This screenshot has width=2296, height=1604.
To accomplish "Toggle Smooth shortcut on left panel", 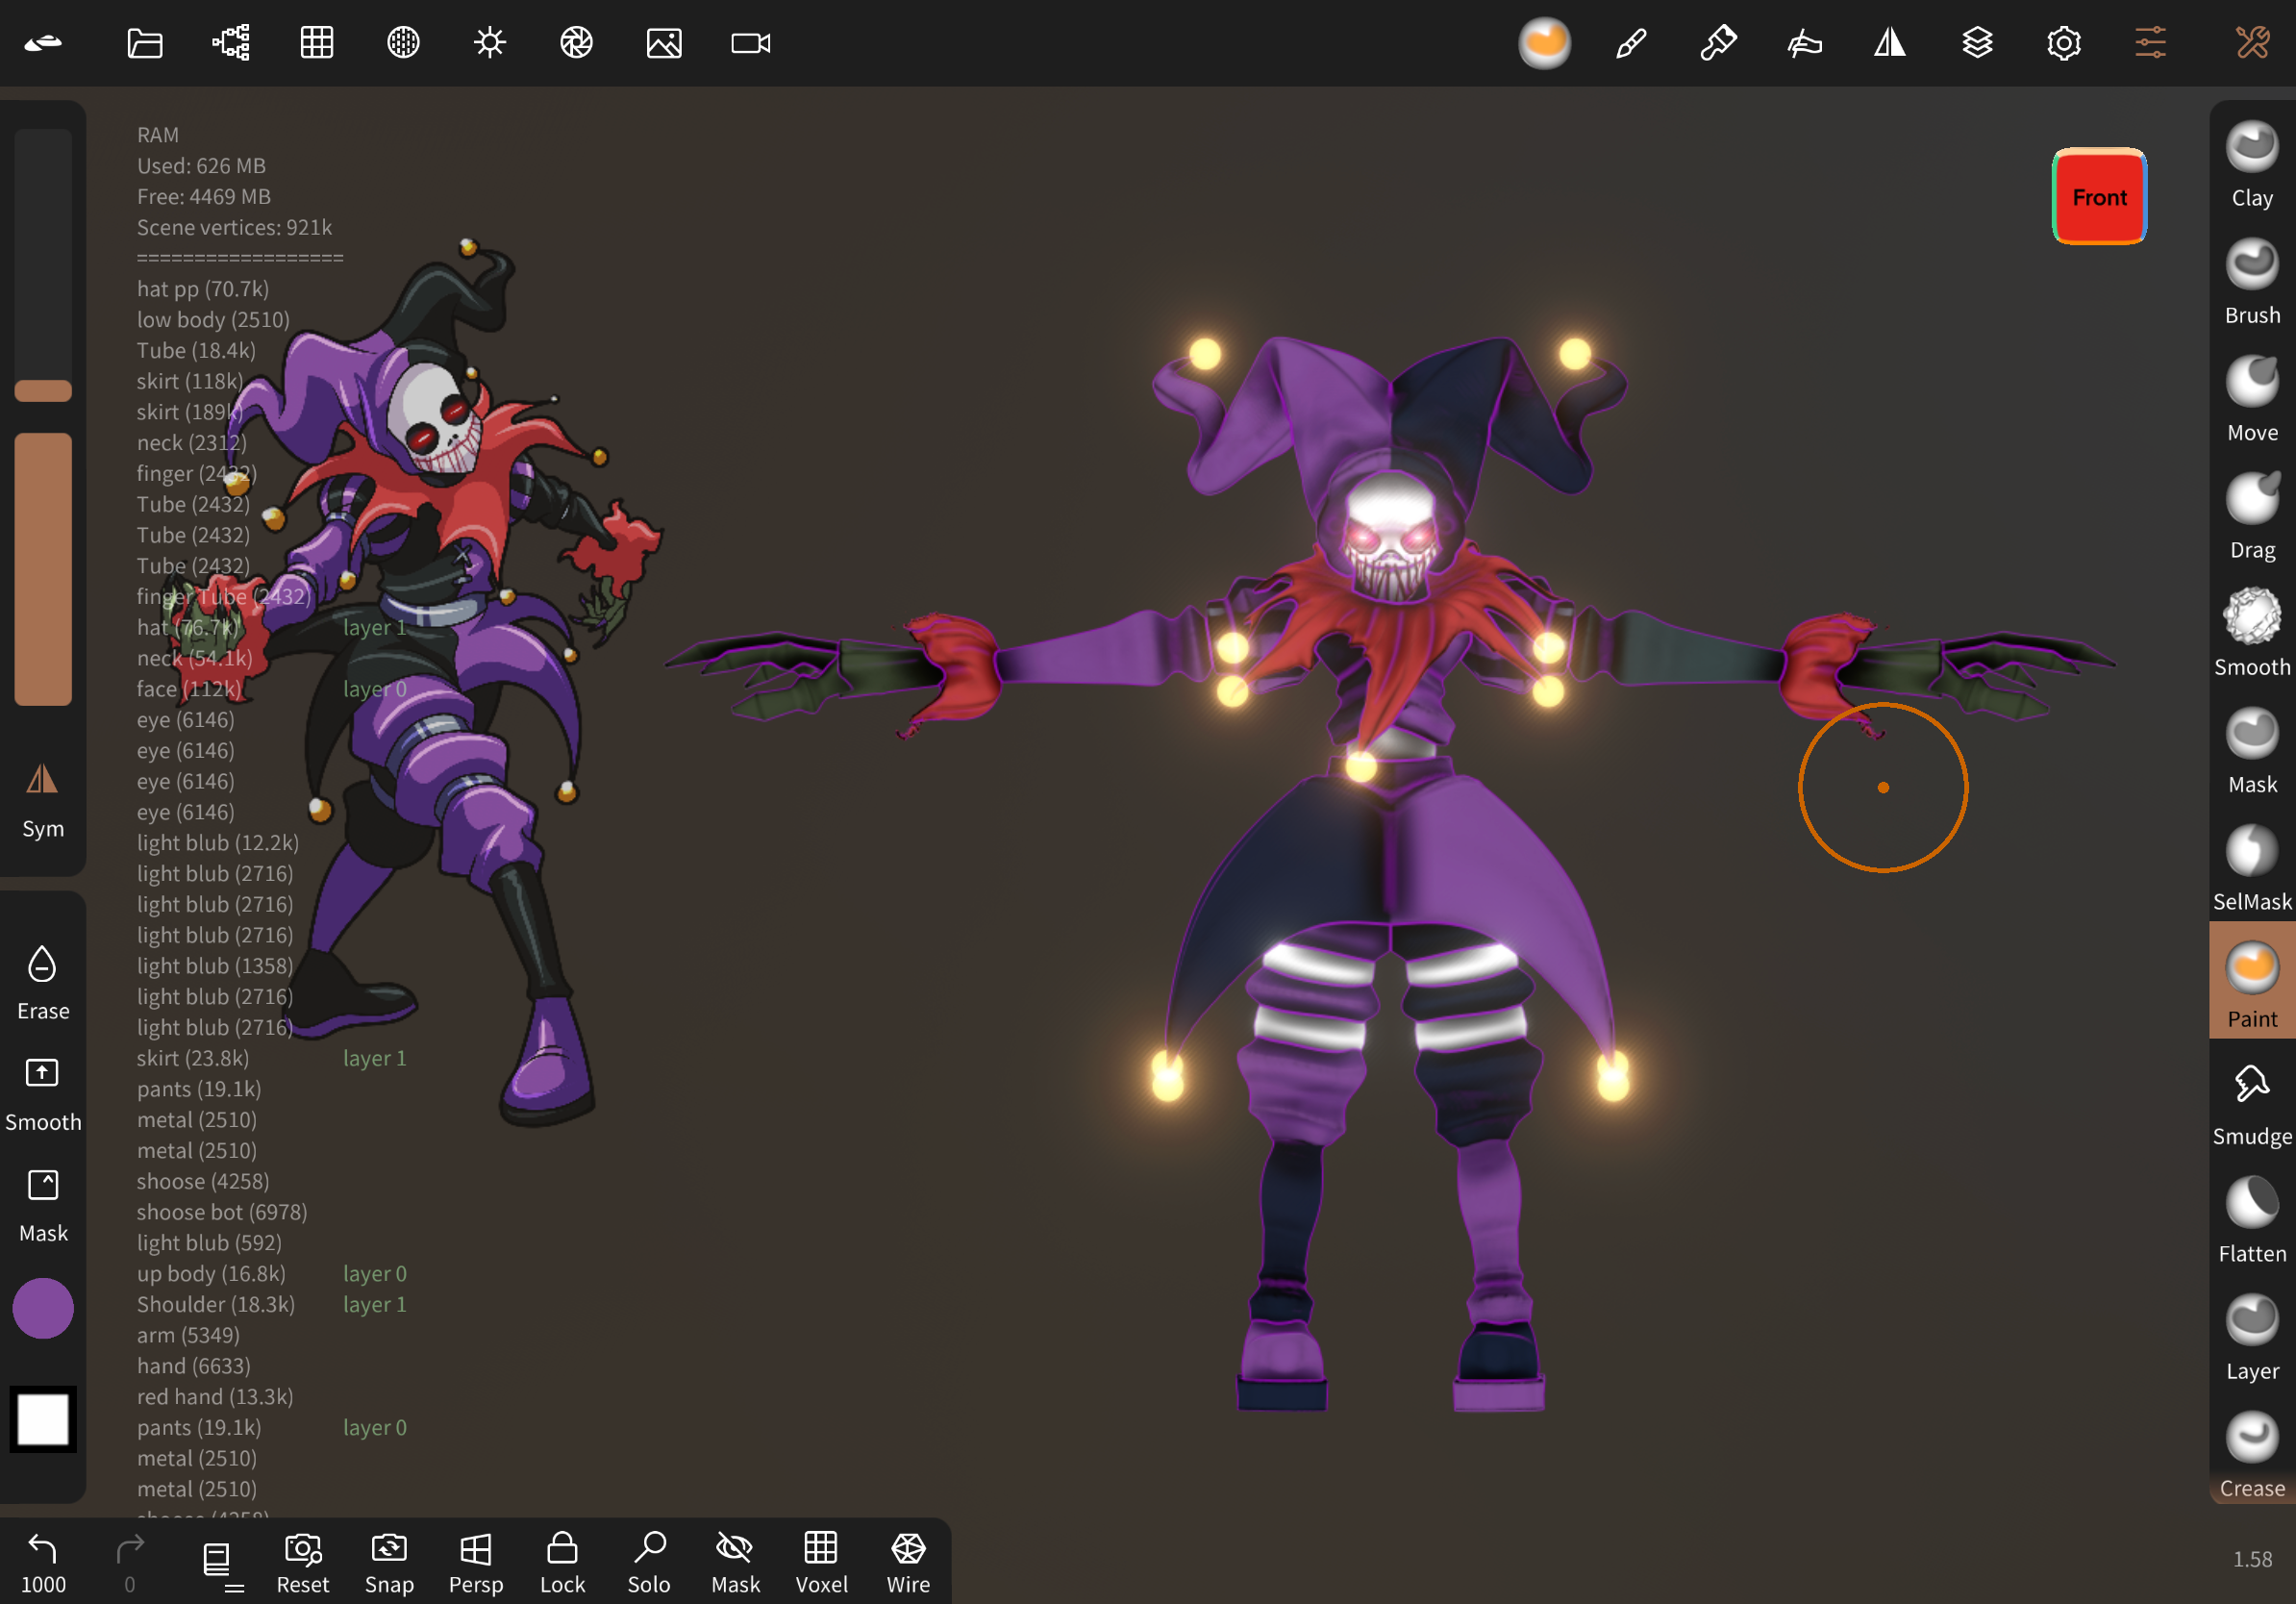I will (x=43, y=1094).
